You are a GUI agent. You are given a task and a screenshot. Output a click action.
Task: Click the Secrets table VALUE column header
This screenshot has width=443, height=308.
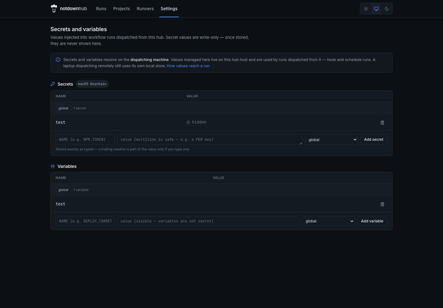tap(192, 96)
